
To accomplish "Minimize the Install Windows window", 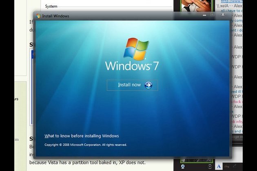I will pyautogui.click(x=204, y=15).
